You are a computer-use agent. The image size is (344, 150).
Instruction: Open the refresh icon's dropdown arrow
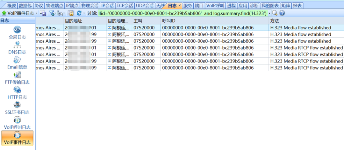pos(84,14)
